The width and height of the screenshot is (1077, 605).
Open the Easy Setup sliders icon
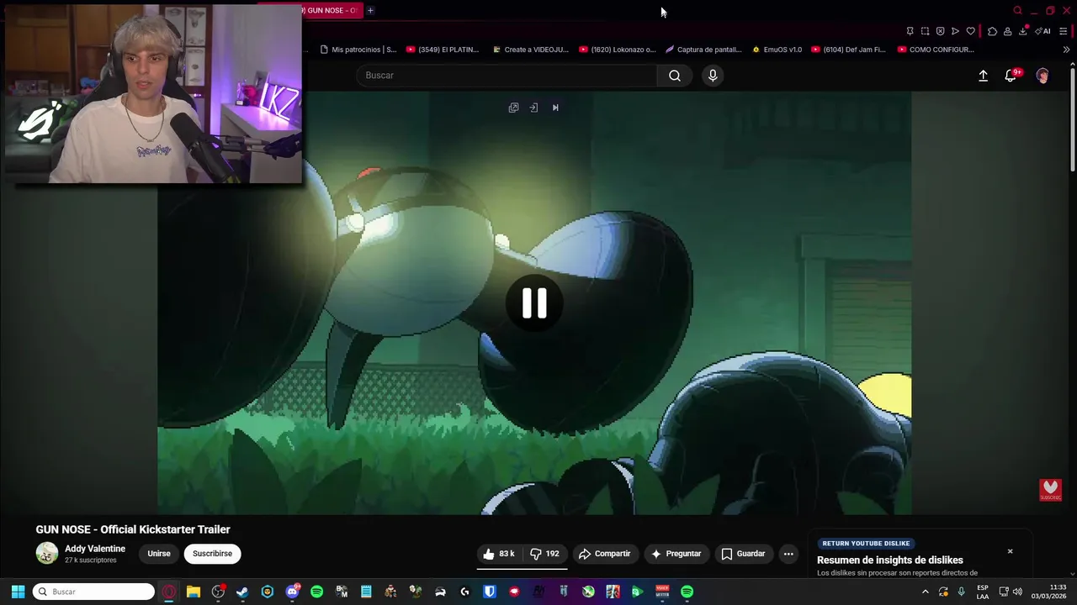pos(1063,31)
